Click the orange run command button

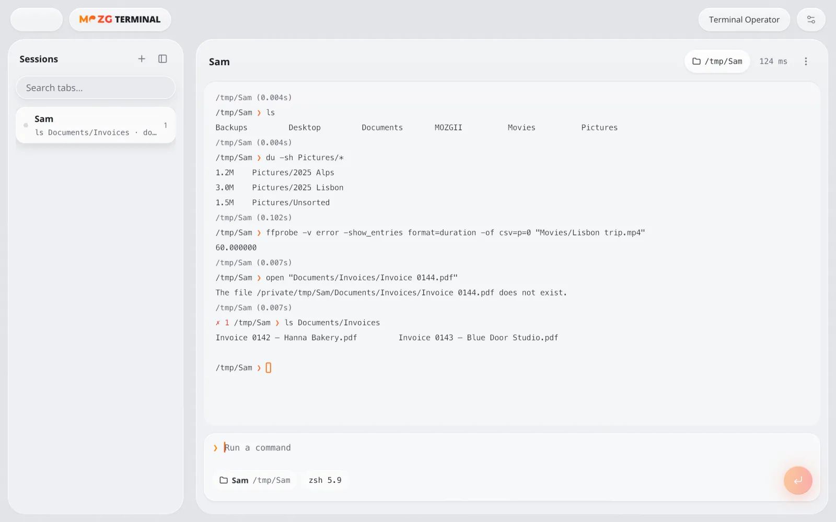pyautogui.click(x=798, y=480)
